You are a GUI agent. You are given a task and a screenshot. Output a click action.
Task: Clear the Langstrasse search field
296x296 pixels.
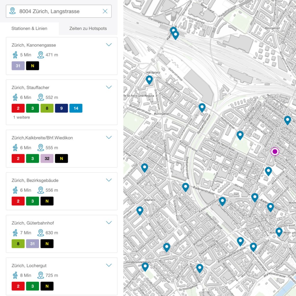105,11
